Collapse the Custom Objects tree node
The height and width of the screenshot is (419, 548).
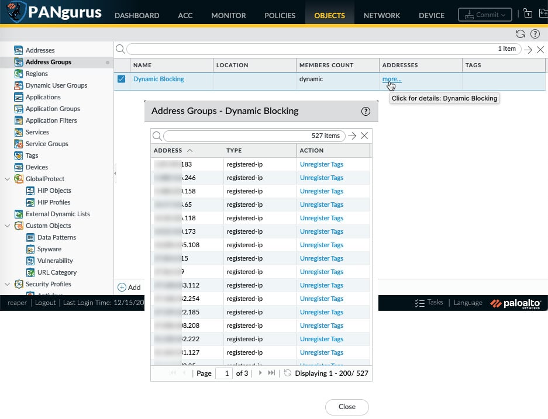7,226
